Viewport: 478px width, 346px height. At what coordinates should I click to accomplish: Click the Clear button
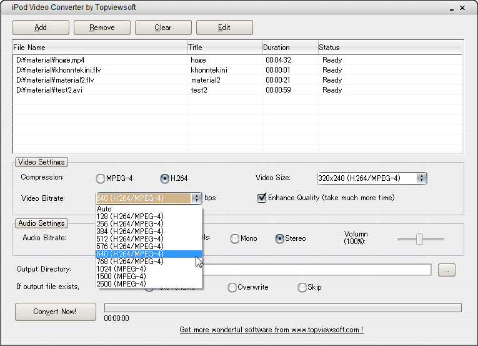163,28
